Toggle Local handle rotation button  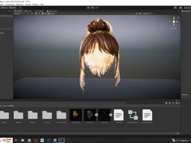(x=13, y=8)
